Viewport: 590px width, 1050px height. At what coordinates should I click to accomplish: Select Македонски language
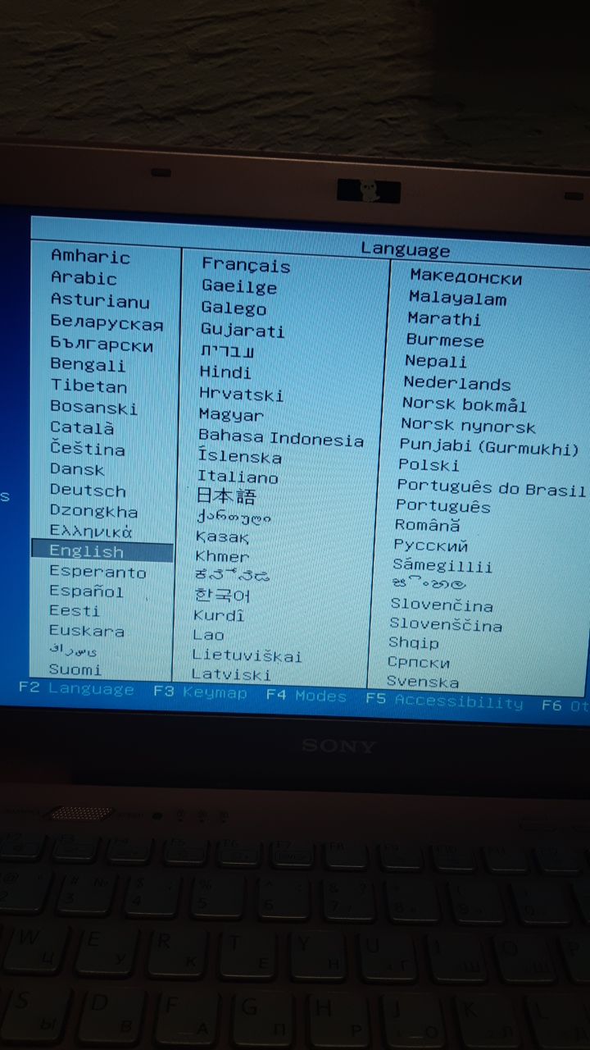pos(465,277)
